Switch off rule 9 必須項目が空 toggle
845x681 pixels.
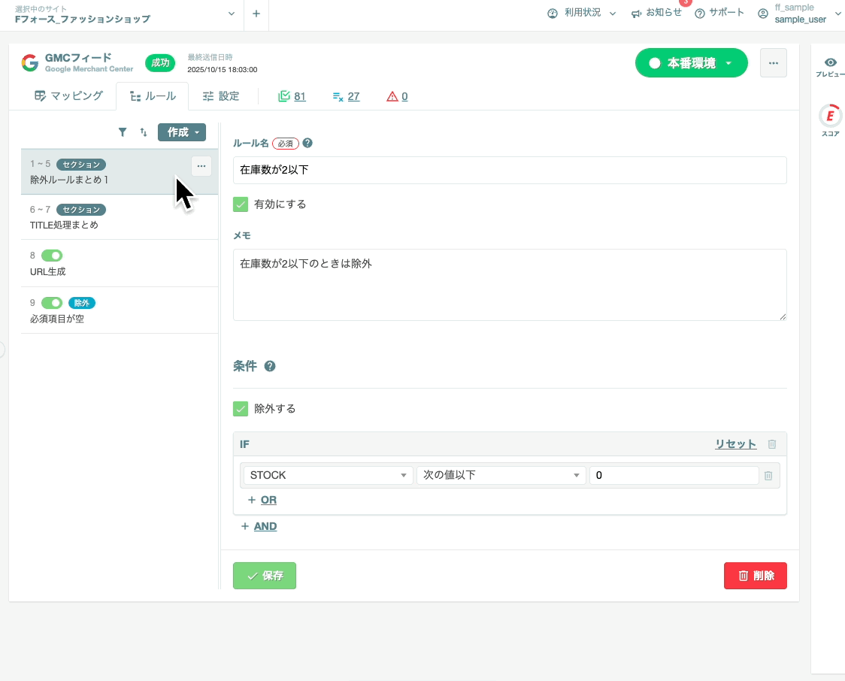[x=52, y=303]
